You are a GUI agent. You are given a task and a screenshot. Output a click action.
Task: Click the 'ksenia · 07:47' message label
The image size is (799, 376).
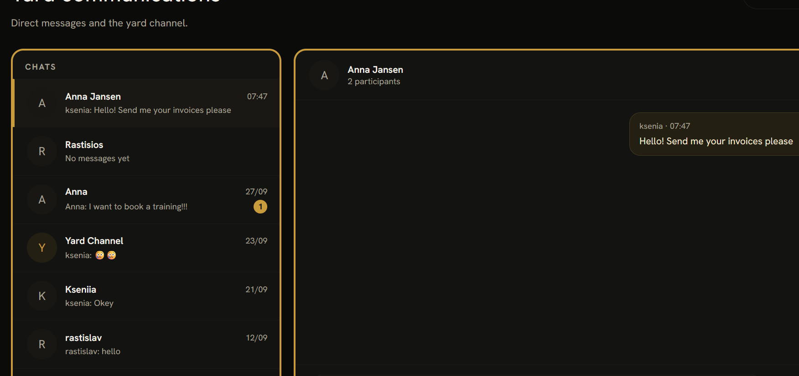point(664,126)
